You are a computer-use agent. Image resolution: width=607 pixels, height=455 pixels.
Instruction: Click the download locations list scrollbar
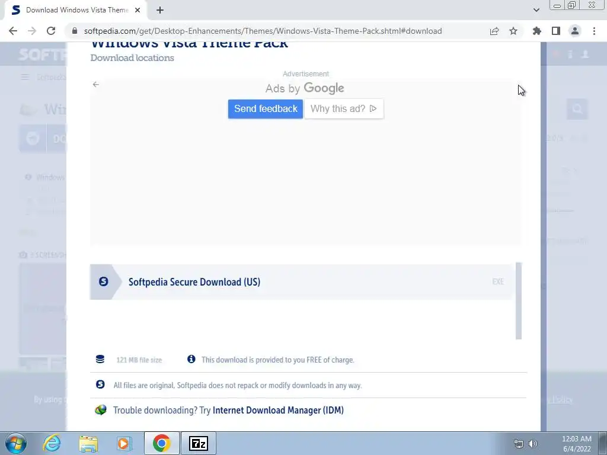pos(518,301)
